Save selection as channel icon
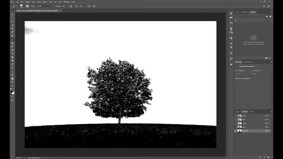The width and height of the screenshot is (283, 159). click(260, 157)
